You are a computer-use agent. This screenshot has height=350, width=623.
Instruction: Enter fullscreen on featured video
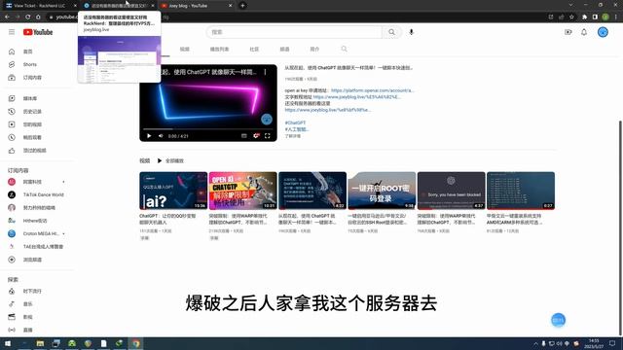click(268, 136)
